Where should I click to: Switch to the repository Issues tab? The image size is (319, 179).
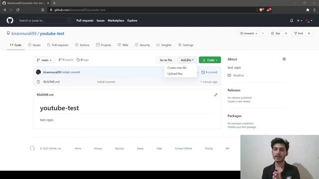pos(34,45)
